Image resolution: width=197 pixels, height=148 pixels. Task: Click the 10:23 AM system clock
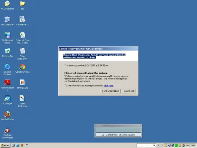(x=190, y=146)
